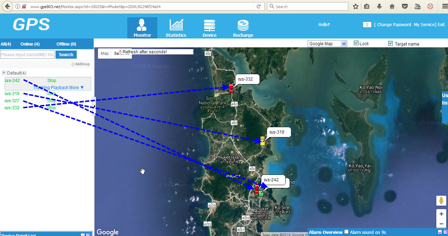Screen dimensions: 448x236
Task: Click the yellow vehicle marker labeled ณข-318
Action: [262, 141]
